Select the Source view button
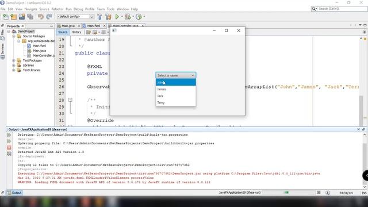The height and width of the screenshot is (207, 368). (63, 32)
